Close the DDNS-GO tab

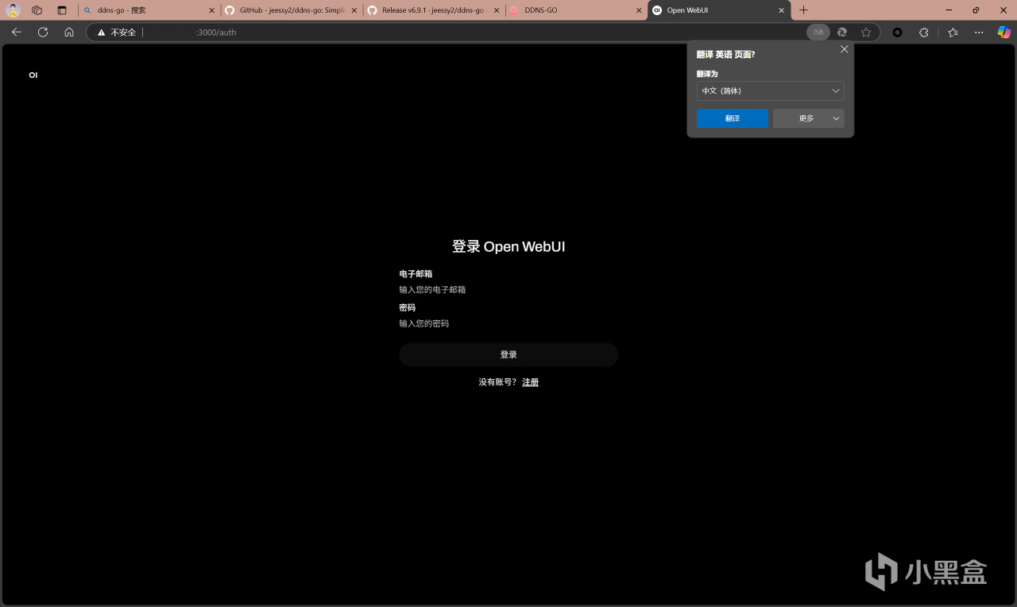click(639, 10)
